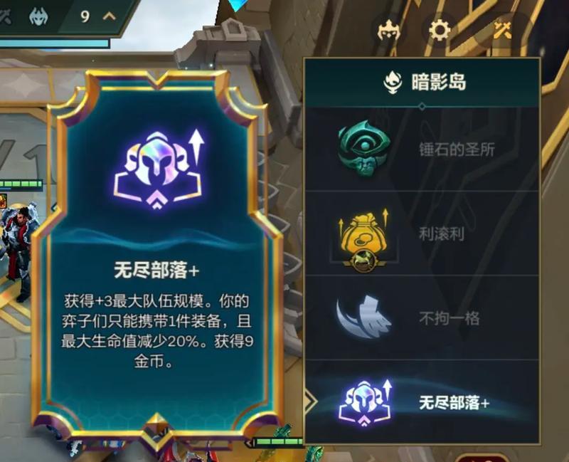This screenshot has height=462, width=569.
Task: Choose the 不拘一格 entry label
Action: 450,318
